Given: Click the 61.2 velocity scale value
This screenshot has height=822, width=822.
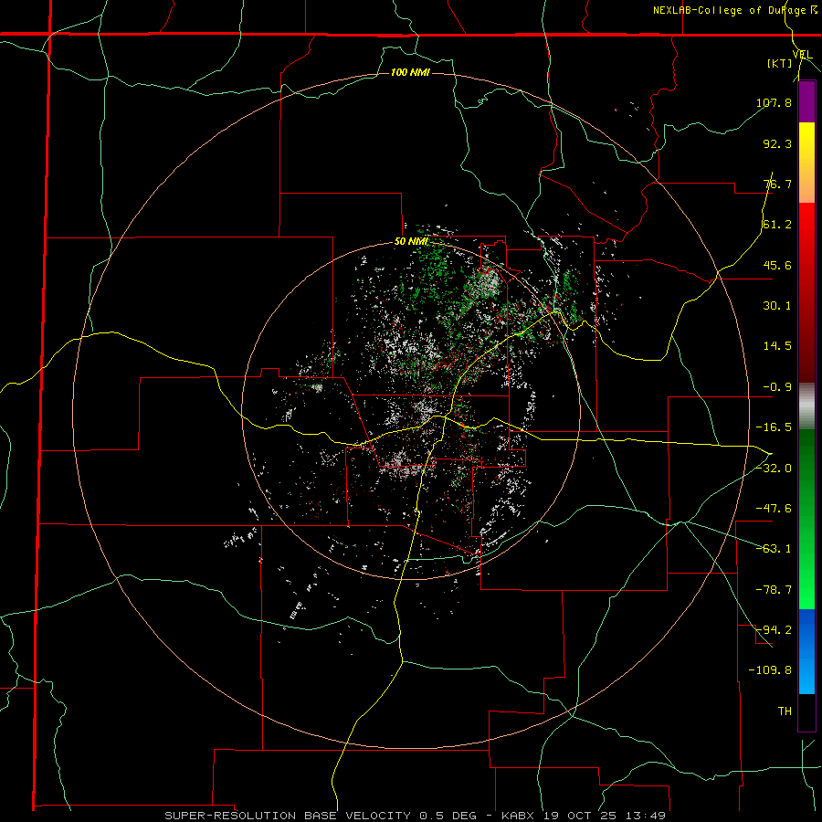Looking at the screenshot, I should 777,225.
